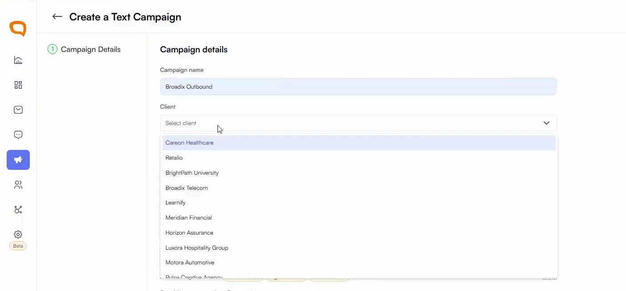Pick Luxora Hospitality Group from the dropdown
626x291 pixels.
point(359,248)
